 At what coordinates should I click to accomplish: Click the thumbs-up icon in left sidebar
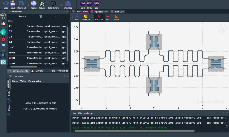(3, 23)
